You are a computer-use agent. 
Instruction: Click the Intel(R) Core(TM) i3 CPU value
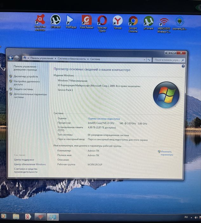click(101, 123)
